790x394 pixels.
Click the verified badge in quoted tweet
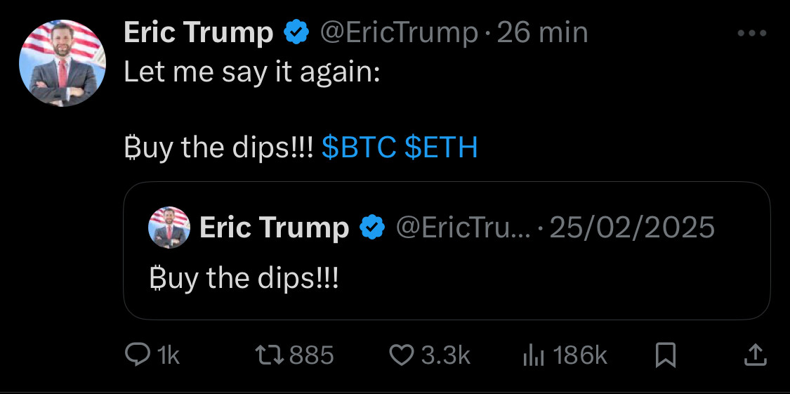tap(372, 228)
